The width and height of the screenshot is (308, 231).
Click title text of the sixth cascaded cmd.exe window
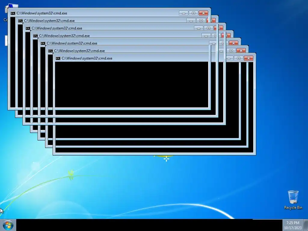[x=79, y=51]
